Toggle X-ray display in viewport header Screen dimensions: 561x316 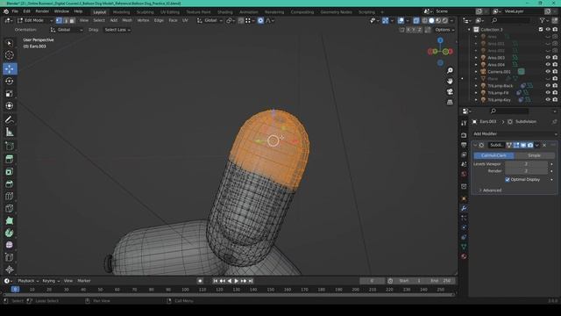[x=416, y=20]
